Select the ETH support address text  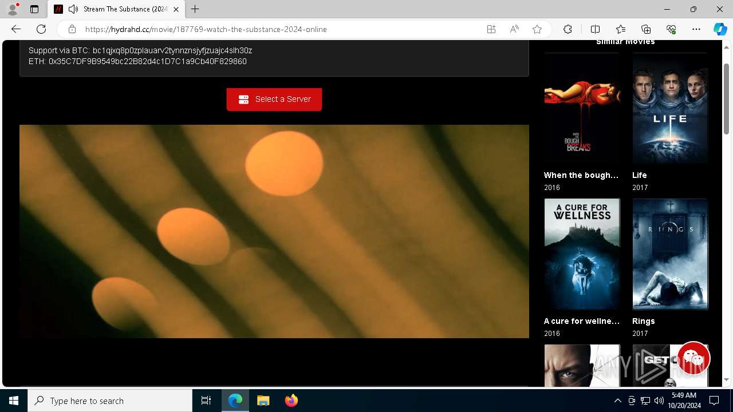pos(148,61)
